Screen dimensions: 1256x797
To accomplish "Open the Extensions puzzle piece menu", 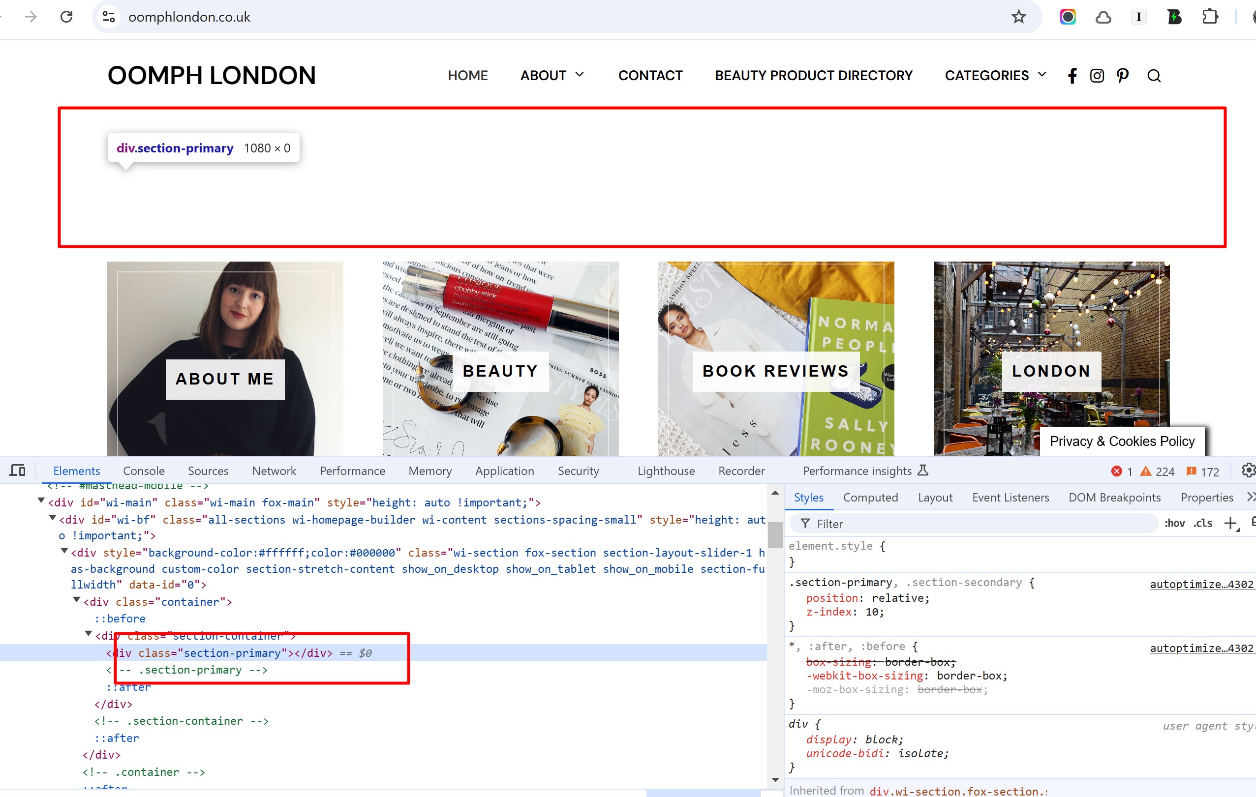I will (x=1210, y=17).
